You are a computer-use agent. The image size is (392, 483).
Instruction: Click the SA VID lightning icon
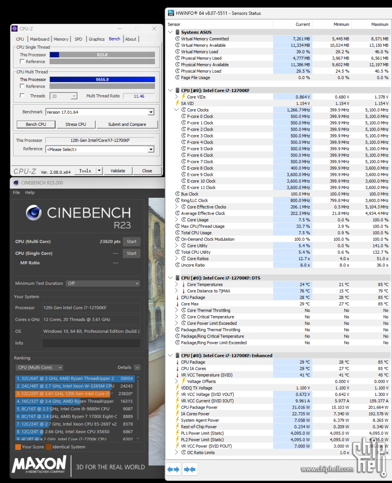coord(178,103)
